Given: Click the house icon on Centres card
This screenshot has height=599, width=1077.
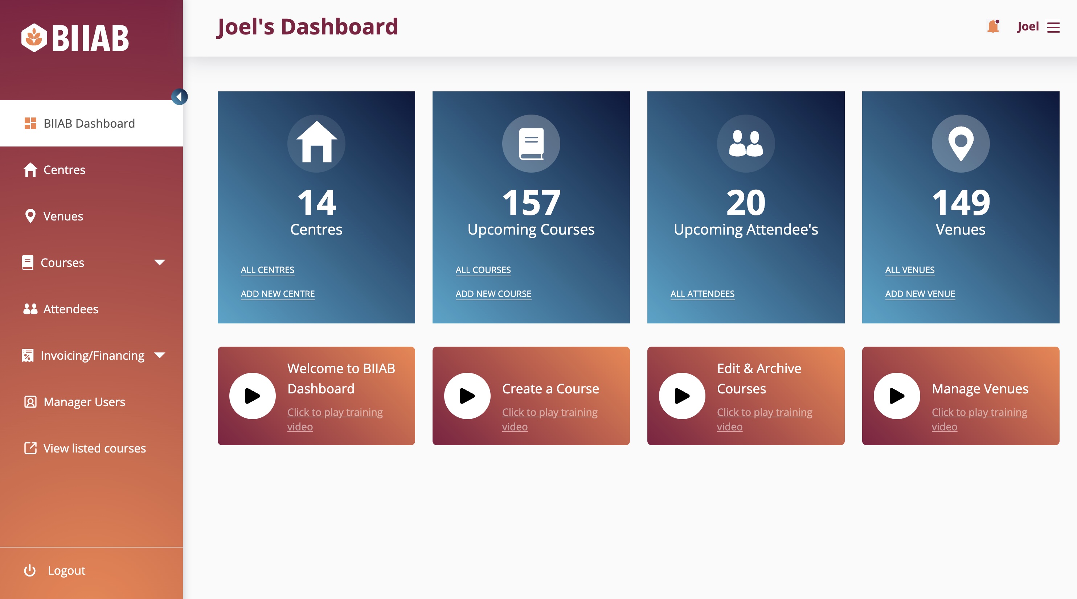Looking at the screenshot, I should [x=316, y=143].
